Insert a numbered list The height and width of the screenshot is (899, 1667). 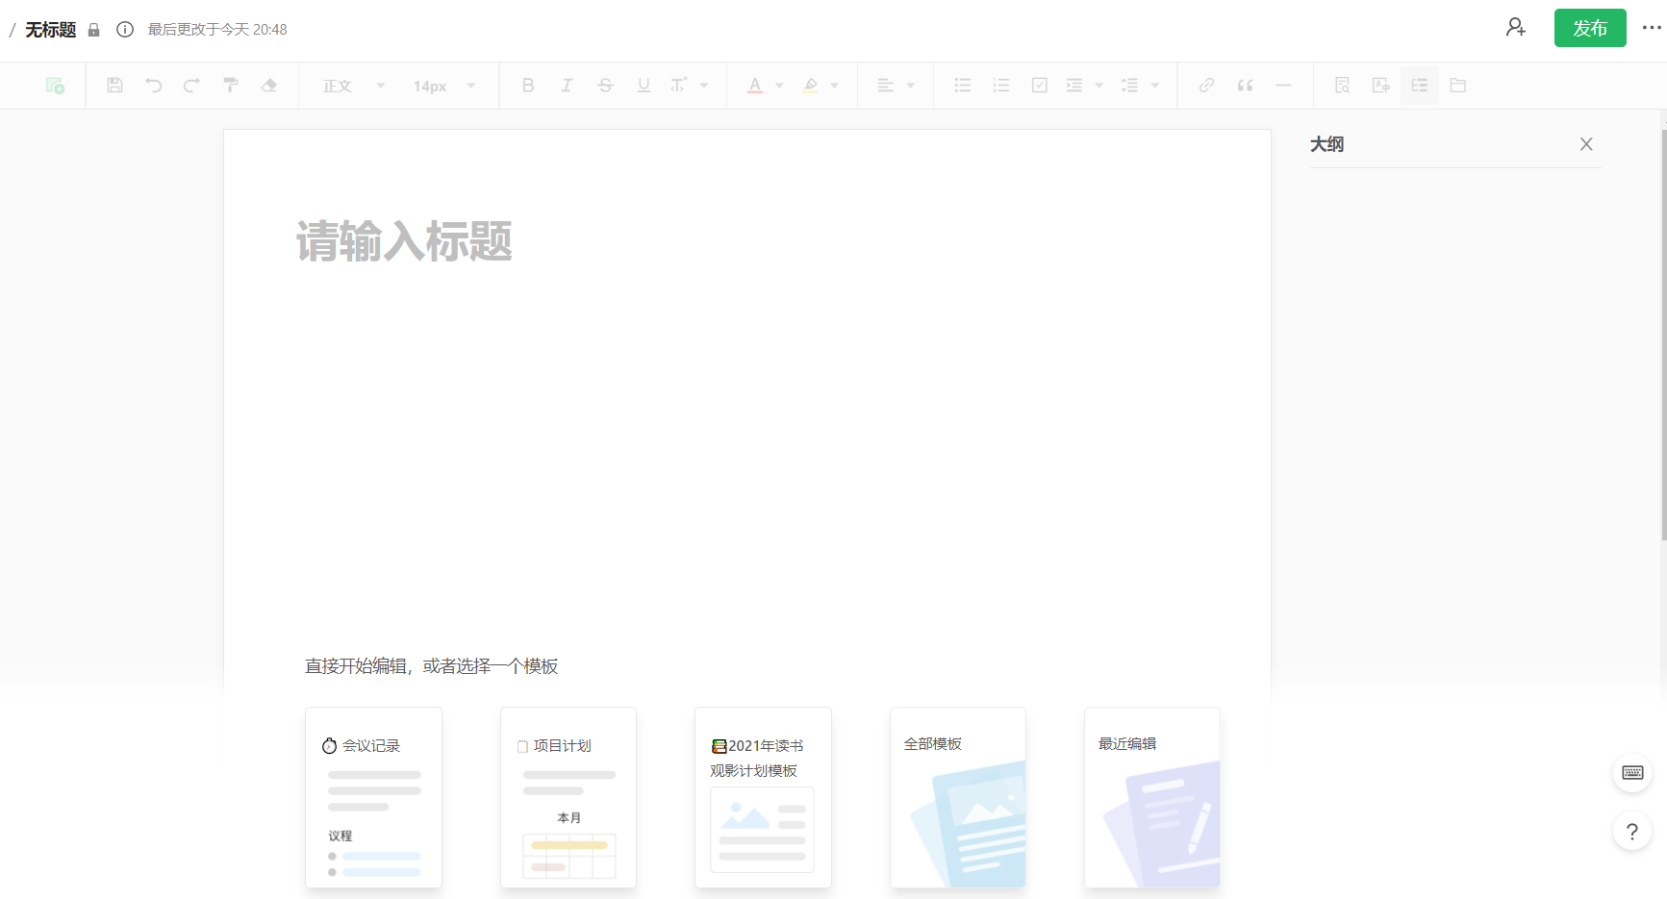[1001, 86]
